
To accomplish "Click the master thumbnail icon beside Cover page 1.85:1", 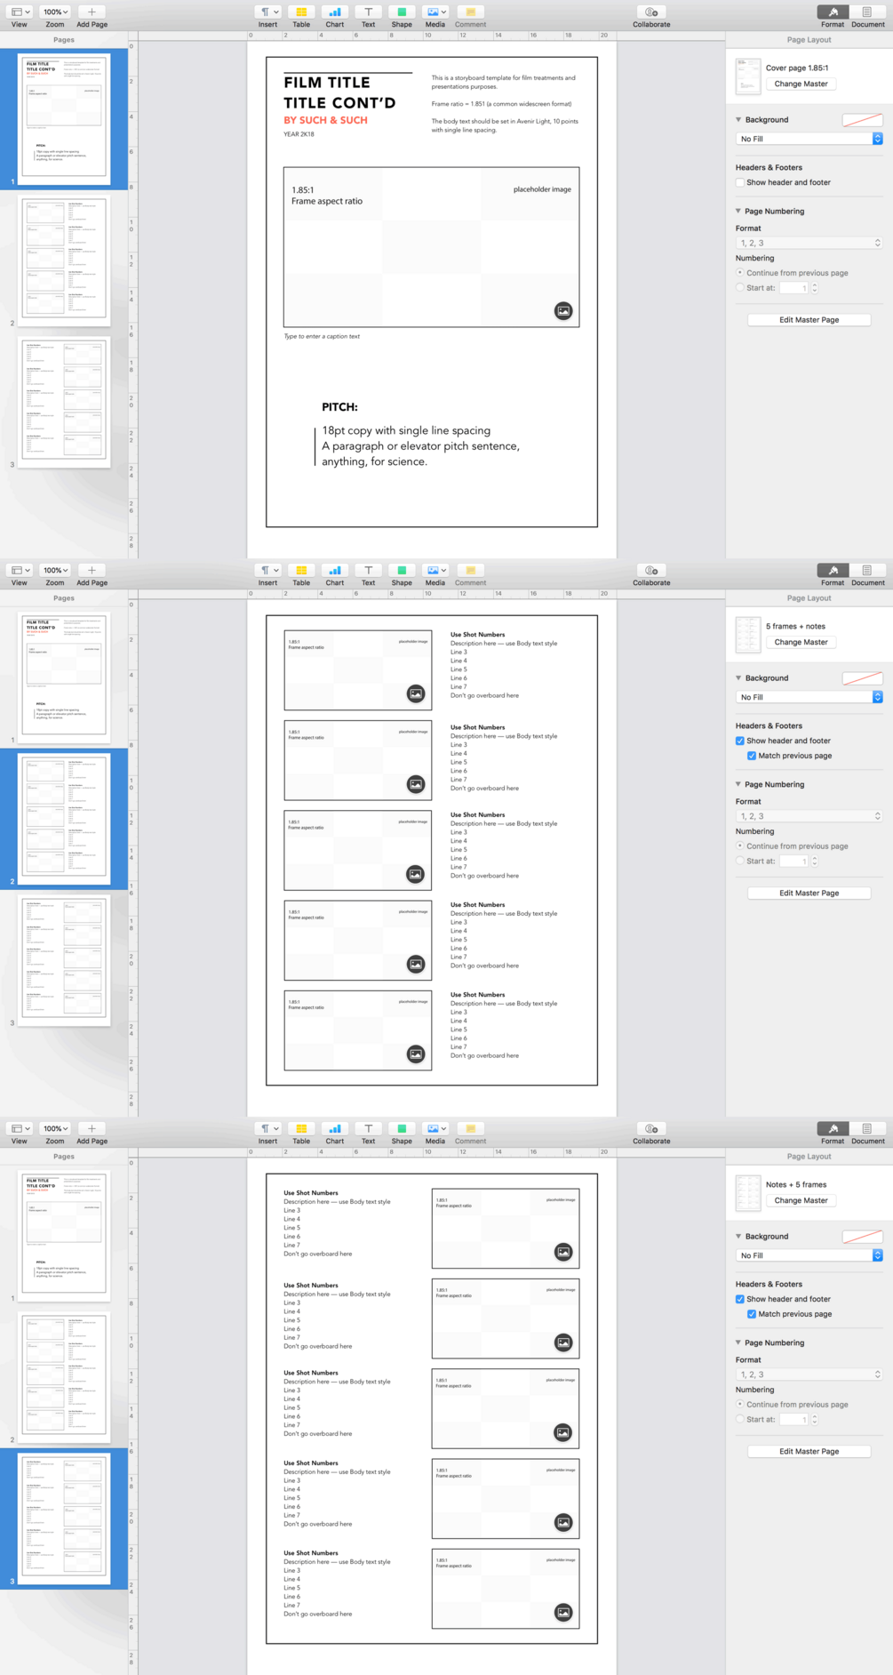I will pos(748,76).
